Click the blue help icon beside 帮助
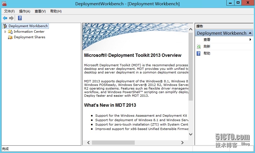255x153 pixels. pos(199,53)
